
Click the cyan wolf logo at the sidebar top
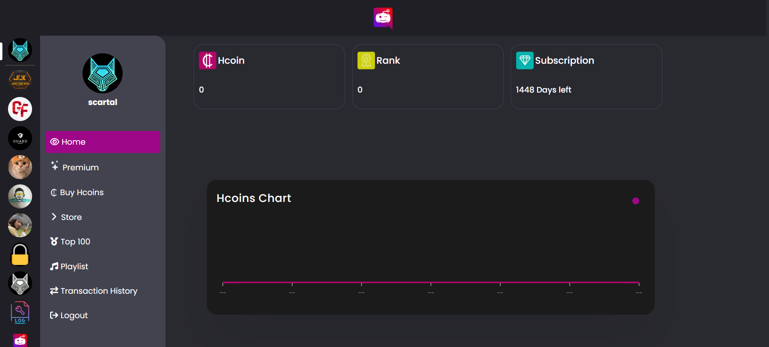(20, 50)
